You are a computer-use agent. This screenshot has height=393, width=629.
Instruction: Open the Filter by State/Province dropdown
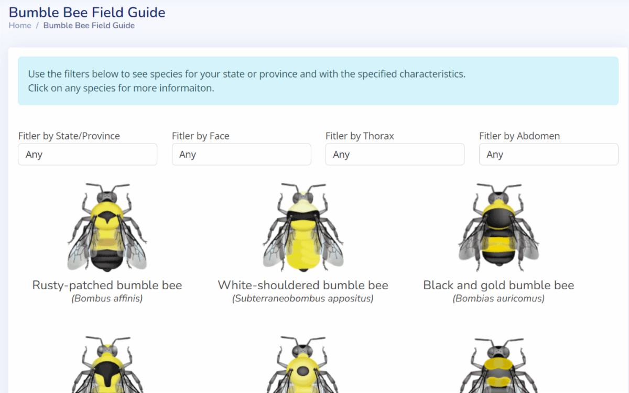pos(88,155)
